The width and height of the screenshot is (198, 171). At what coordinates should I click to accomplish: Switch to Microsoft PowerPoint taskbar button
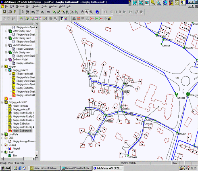click(x=76, y=168)
